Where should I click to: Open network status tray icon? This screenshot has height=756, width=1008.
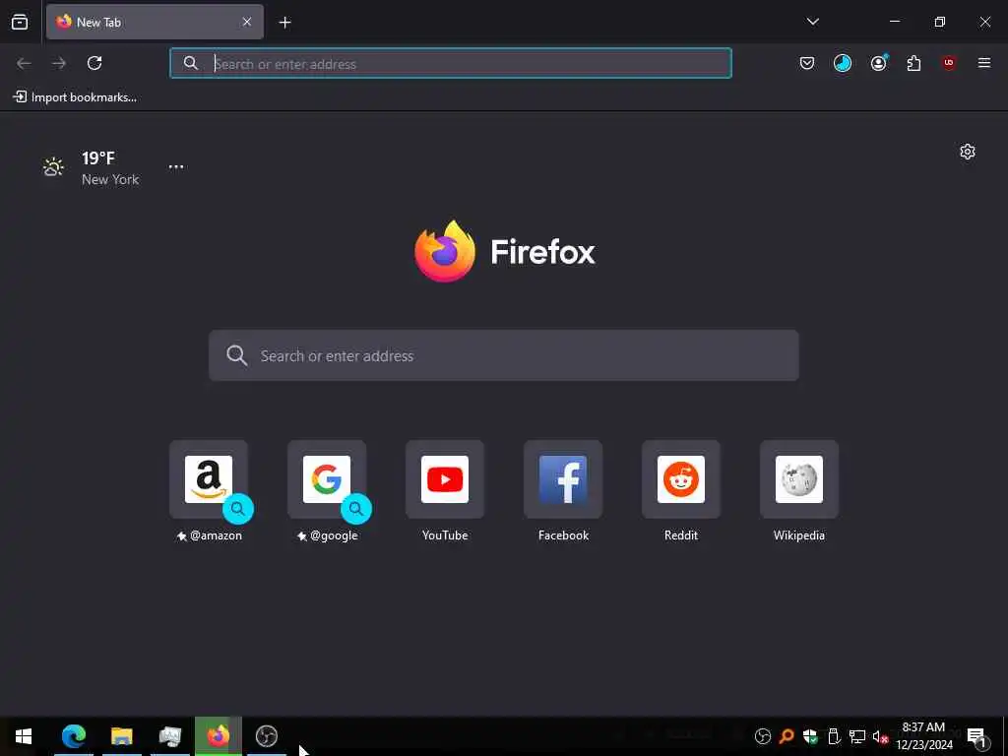tap(857, 736)
